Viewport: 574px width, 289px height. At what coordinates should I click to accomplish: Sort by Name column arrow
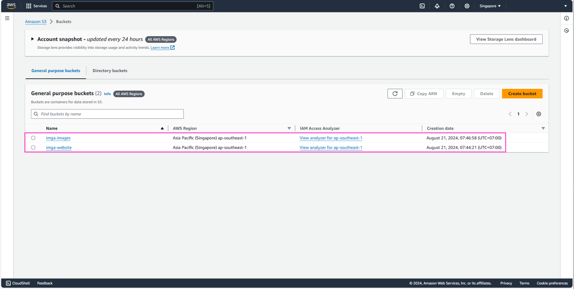(x=162, y=128)
